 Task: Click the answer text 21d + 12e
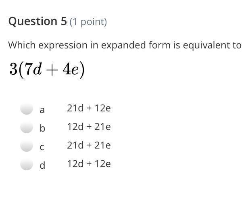(x=89, y=108)
